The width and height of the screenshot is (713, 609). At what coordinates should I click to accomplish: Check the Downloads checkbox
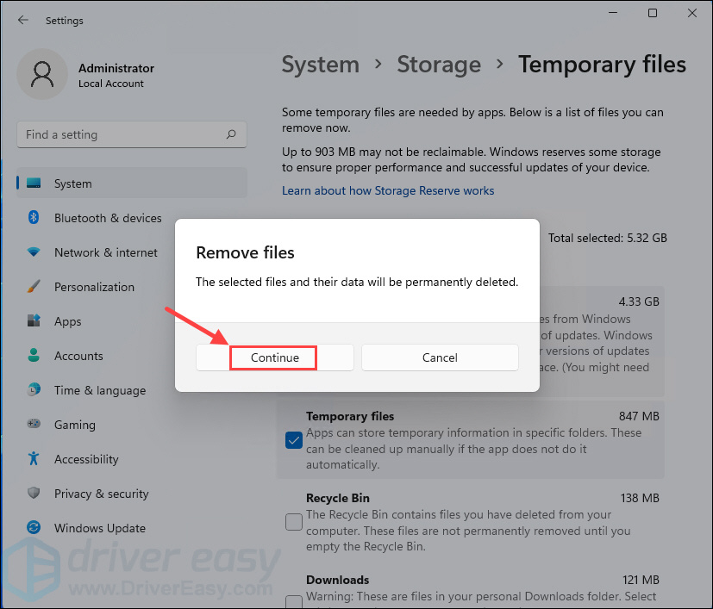point(294,602)
